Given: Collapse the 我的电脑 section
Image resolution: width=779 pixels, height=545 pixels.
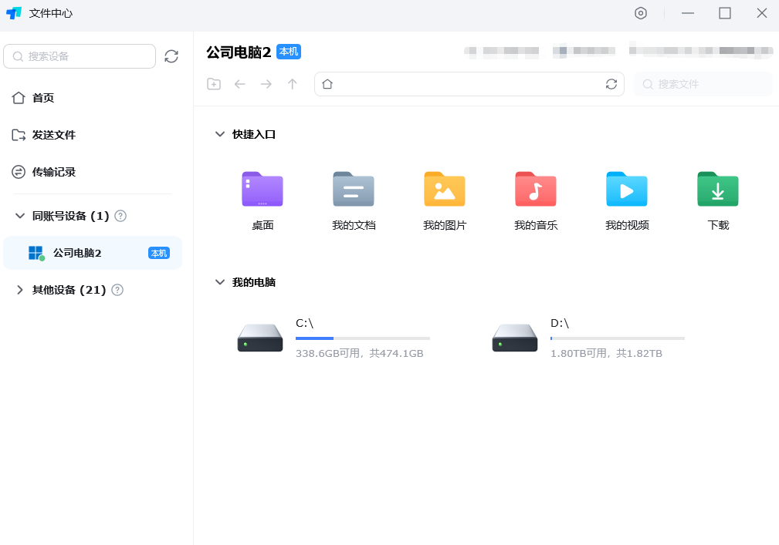Looking at the screenshot, I should click(x=219, y=282).
